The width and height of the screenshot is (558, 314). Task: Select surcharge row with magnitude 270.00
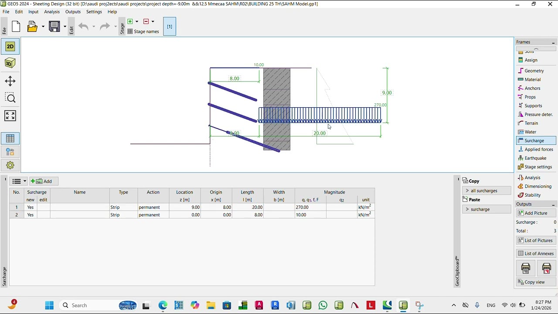(x=192, y=207)
